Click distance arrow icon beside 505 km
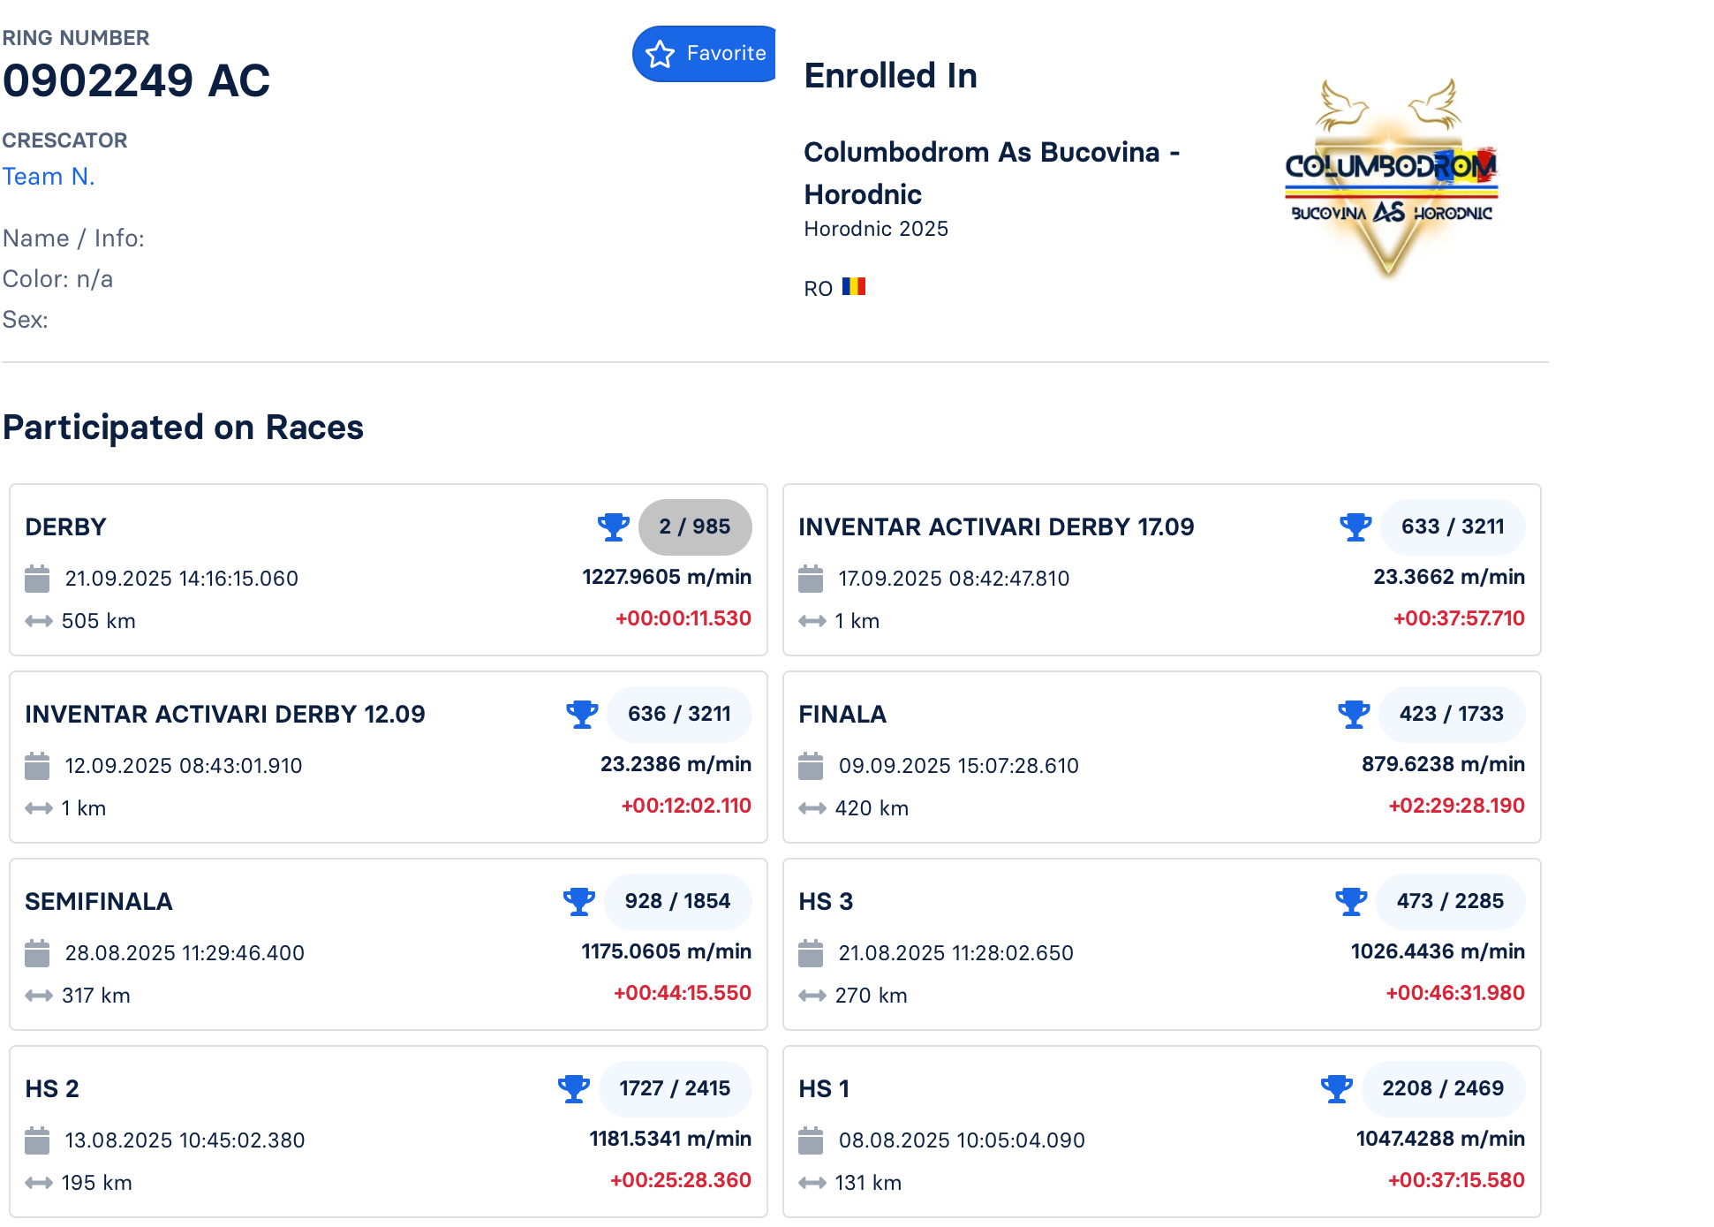The height and width of the screenshot is (1227, 1714). tap(39, 621)
